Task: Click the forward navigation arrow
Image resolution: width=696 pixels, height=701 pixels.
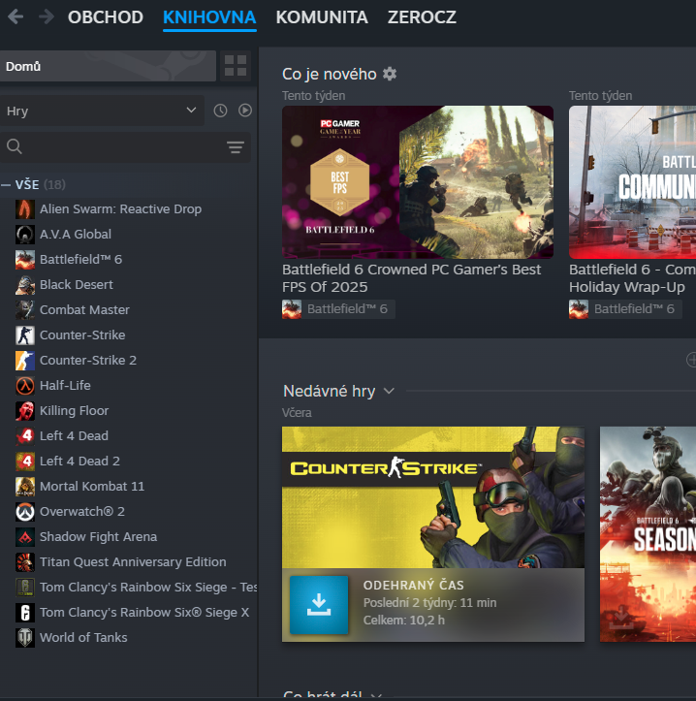Action: coord(45,16)
